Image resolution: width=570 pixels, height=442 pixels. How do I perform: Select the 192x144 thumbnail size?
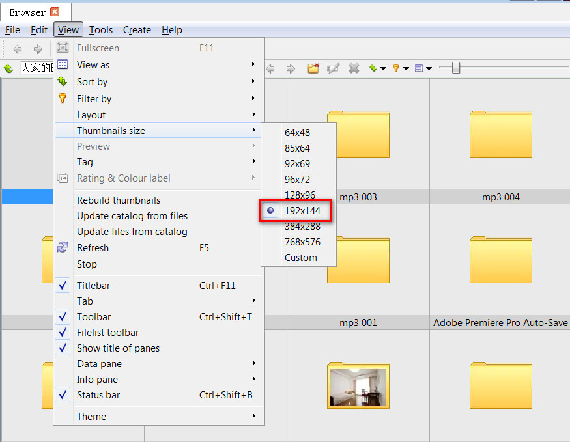pyautogui.click(x=302, y=211)
